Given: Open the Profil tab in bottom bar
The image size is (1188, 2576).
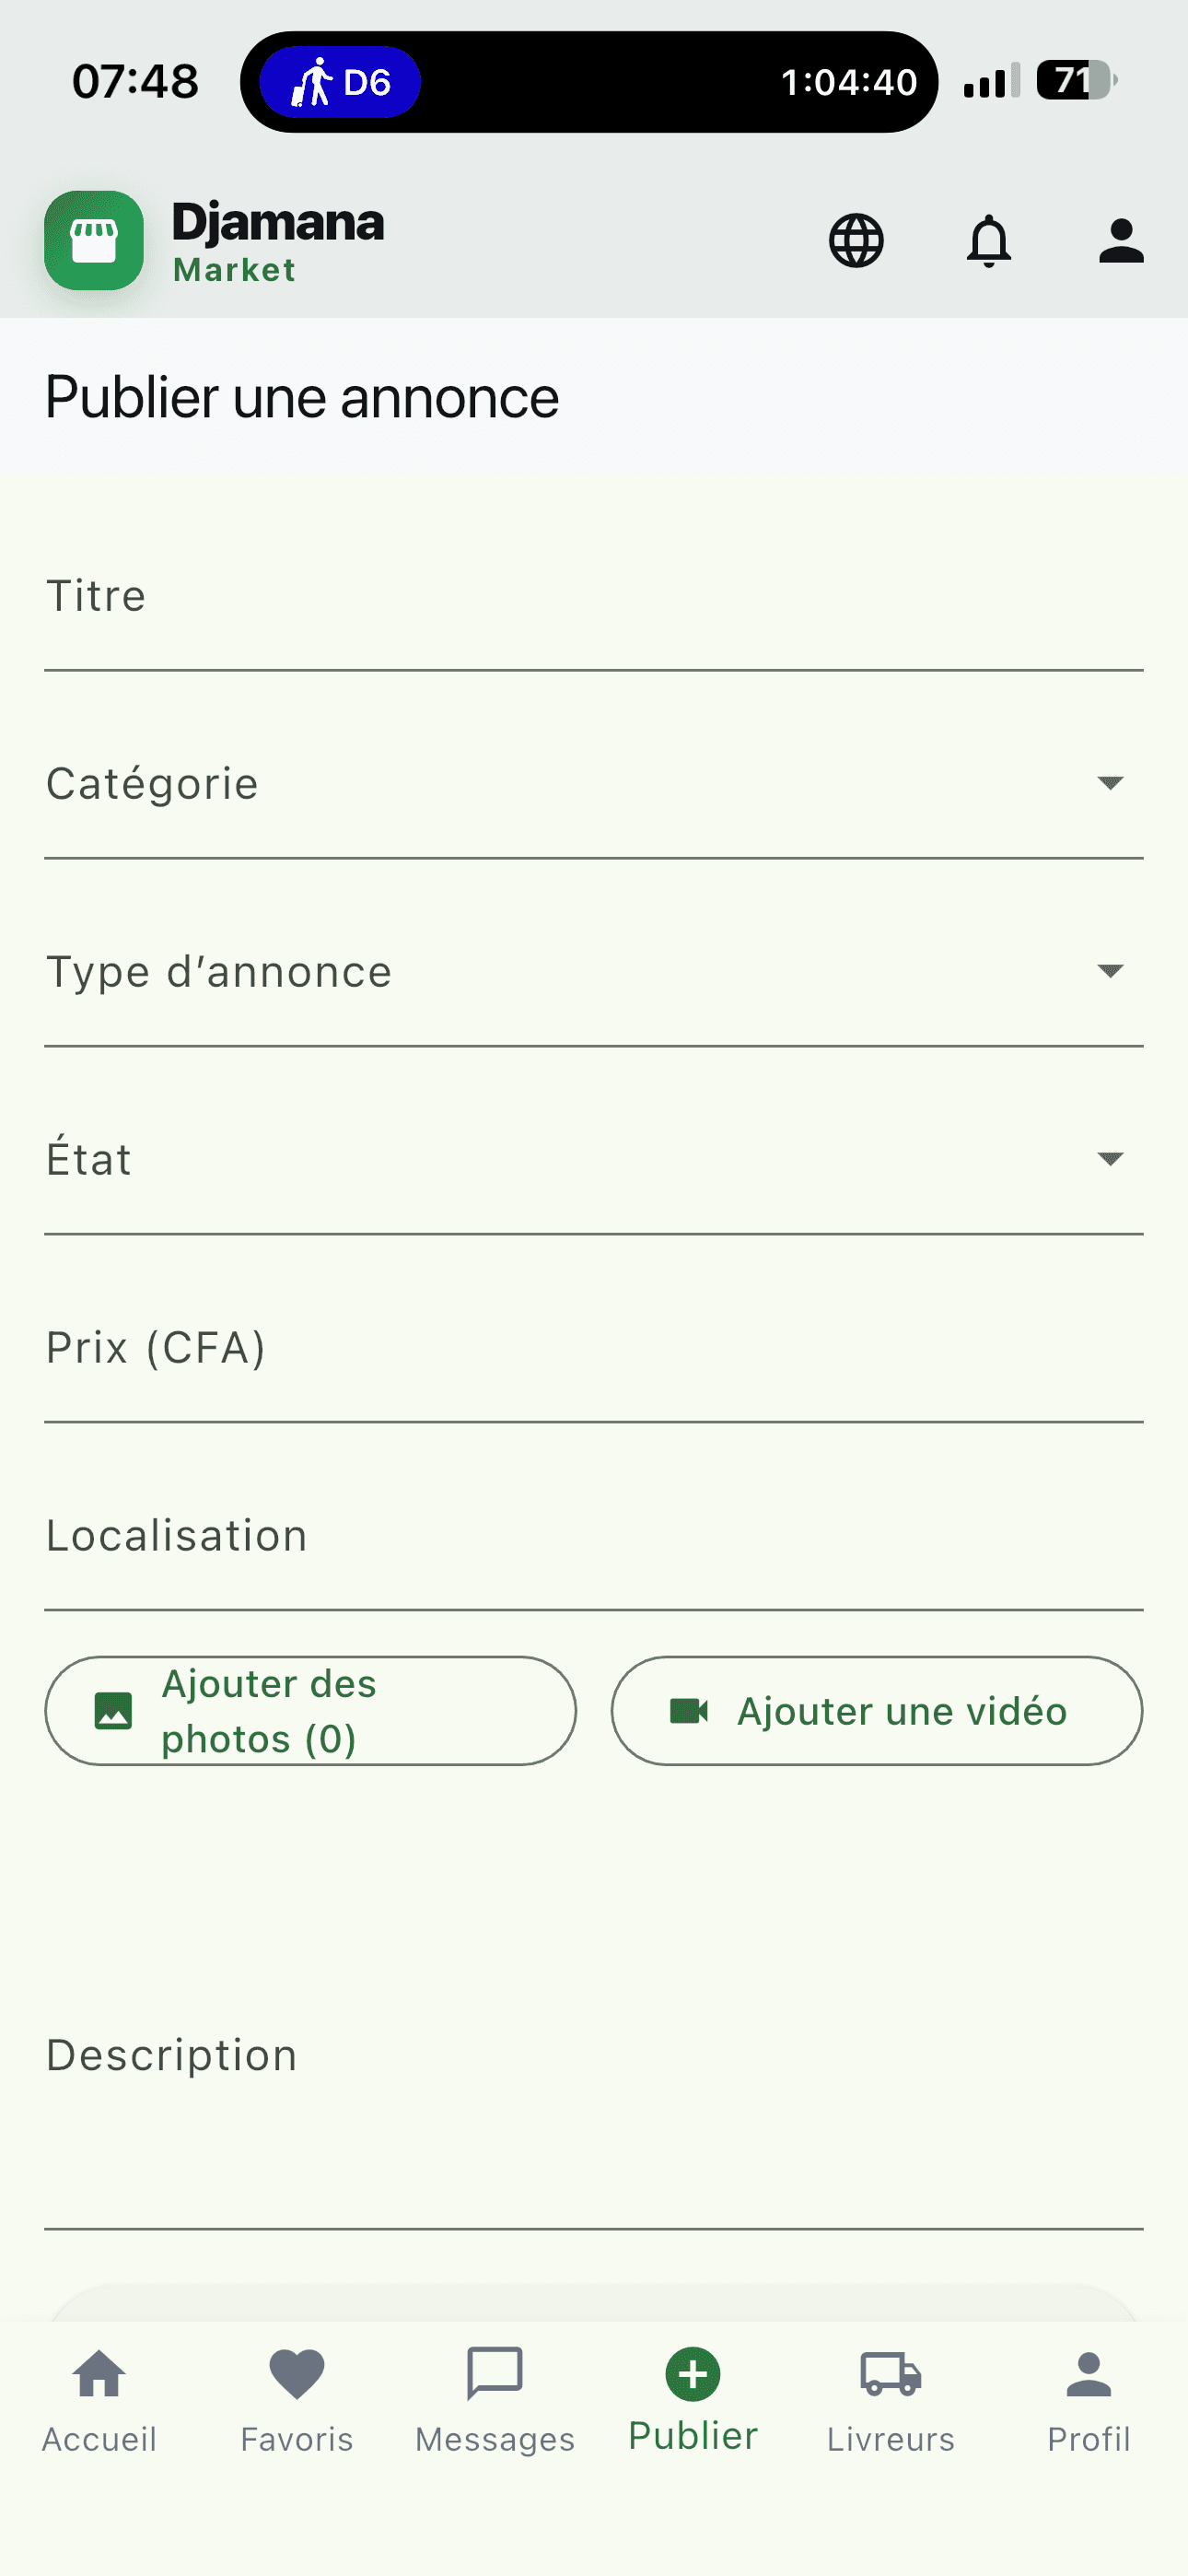Looking at the screenshot, I should pyautogui.click(x=1089, y=2401).
